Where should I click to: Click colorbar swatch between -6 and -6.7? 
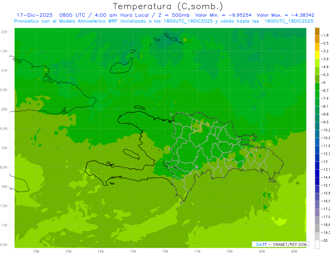coord(317,87)
